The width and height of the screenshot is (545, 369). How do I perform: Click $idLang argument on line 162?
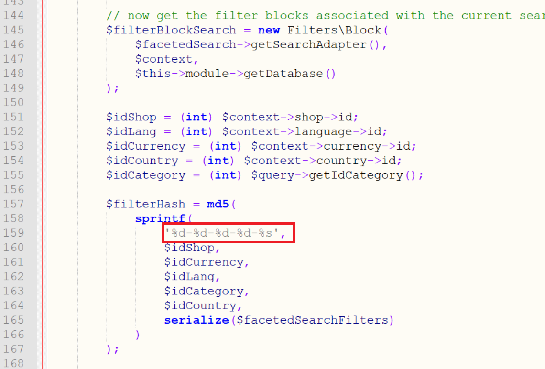tap(189, 277)
